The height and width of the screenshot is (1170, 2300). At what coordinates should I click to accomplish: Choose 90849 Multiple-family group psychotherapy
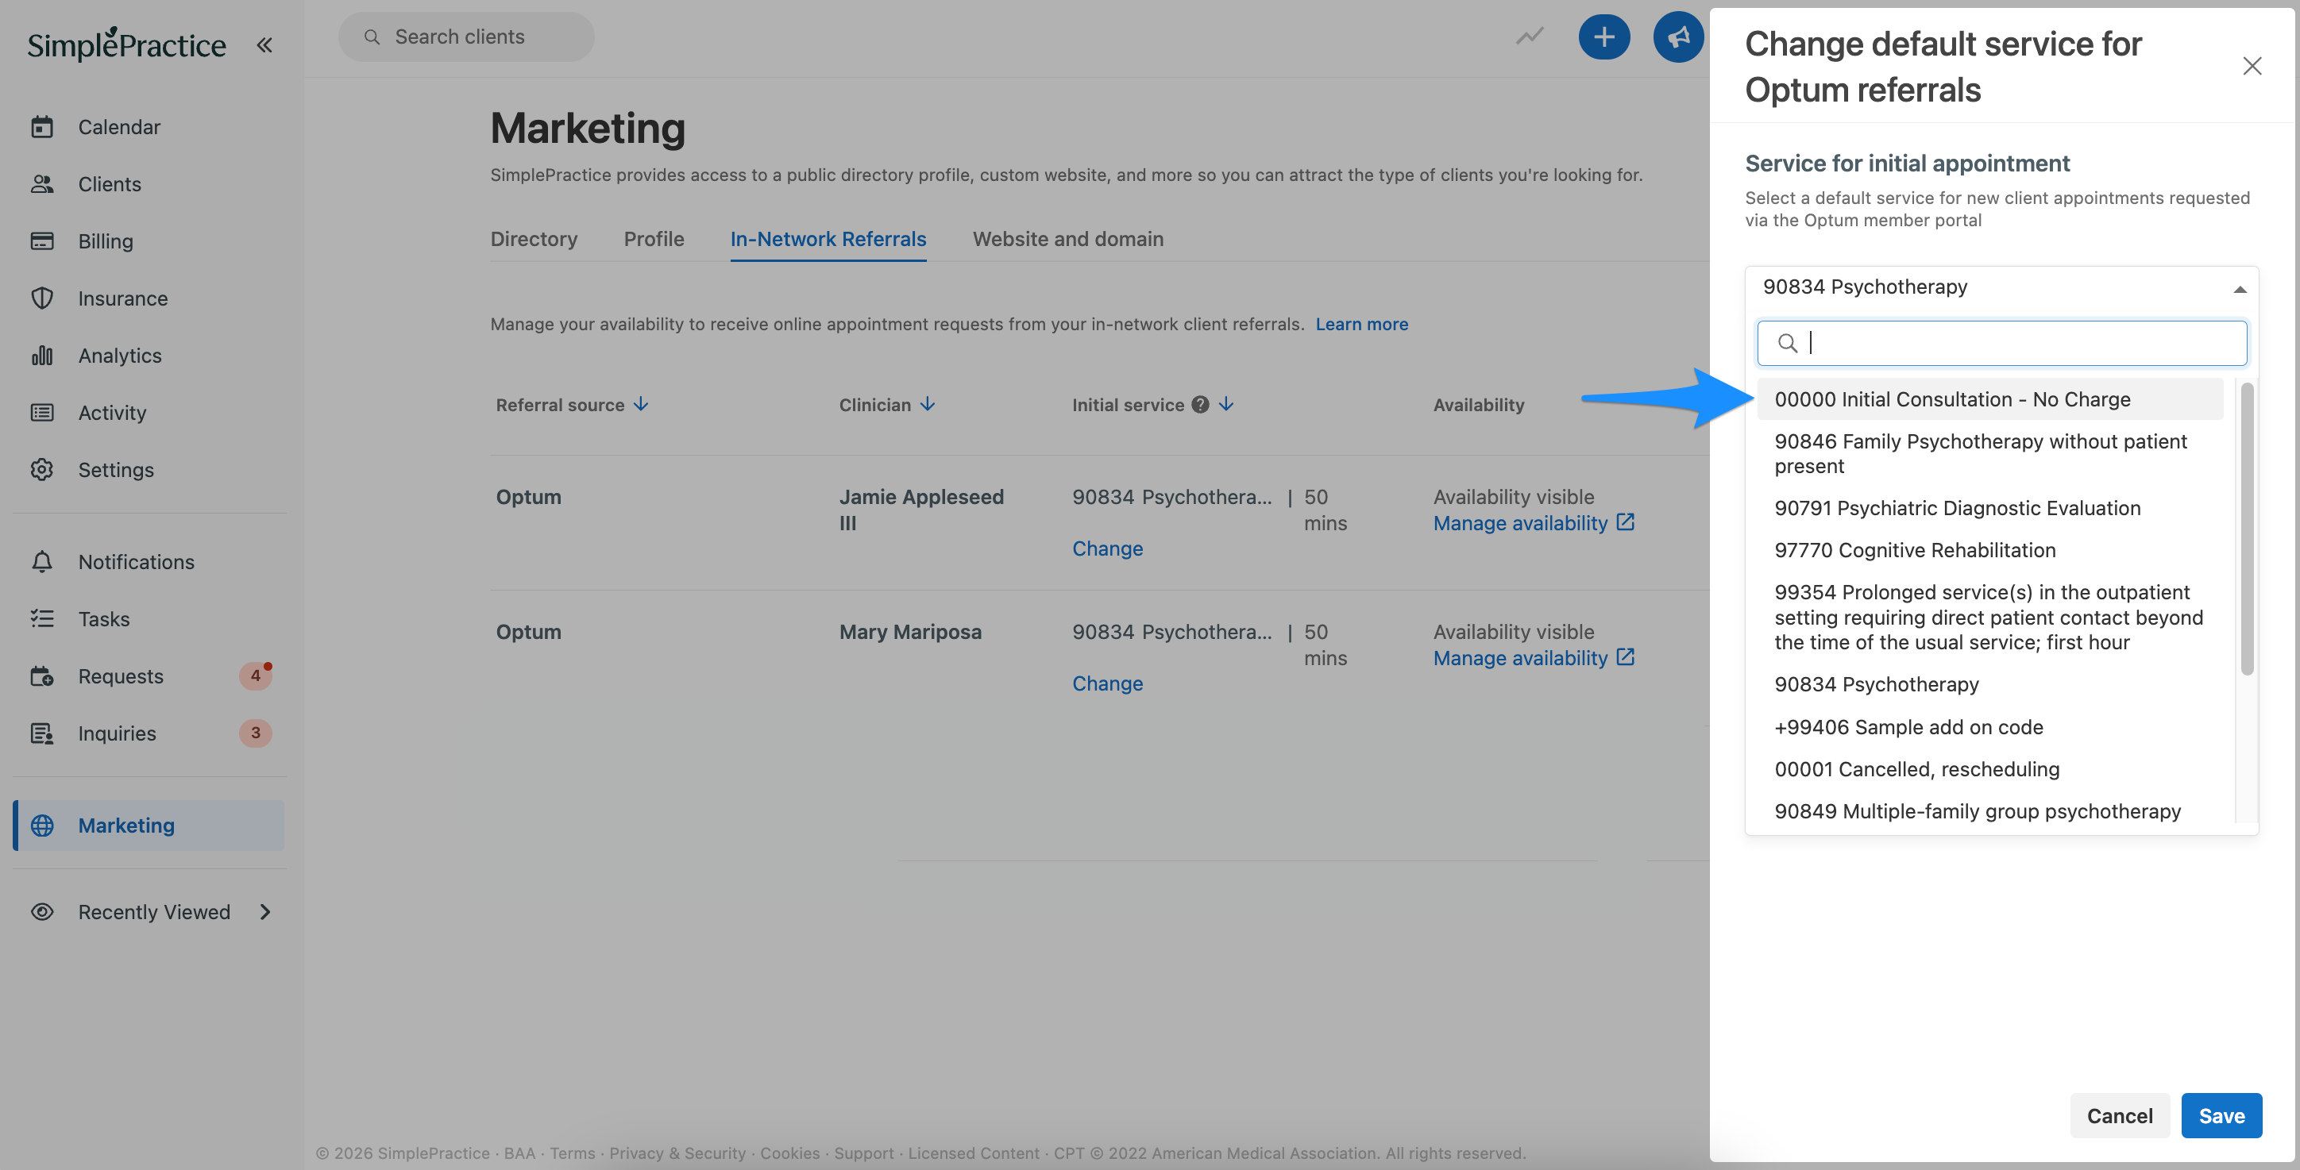tap(1989, 810)
